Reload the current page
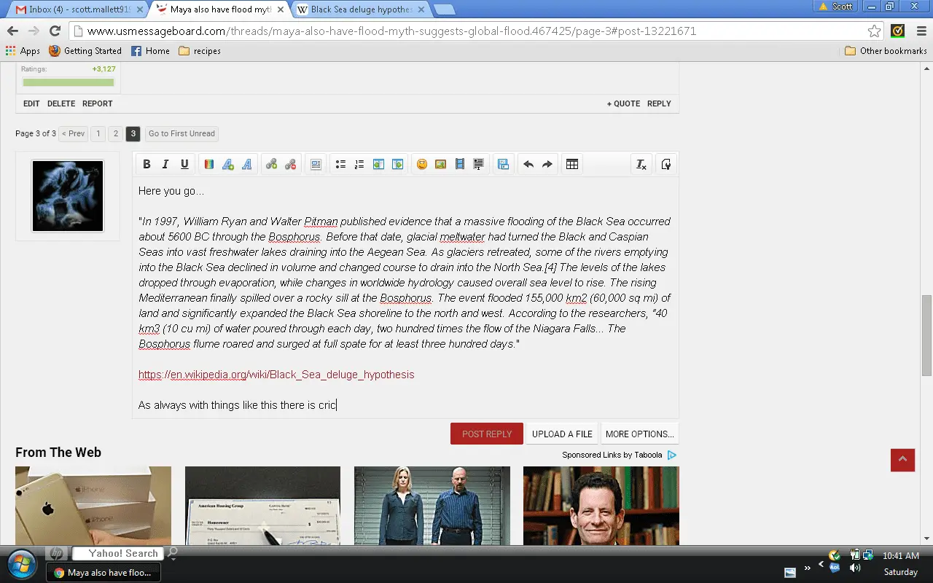 [55, 31]
